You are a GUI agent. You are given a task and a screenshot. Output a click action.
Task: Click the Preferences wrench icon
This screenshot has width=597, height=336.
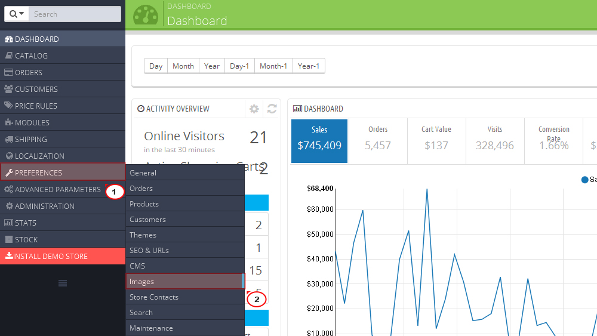[9, 172]
